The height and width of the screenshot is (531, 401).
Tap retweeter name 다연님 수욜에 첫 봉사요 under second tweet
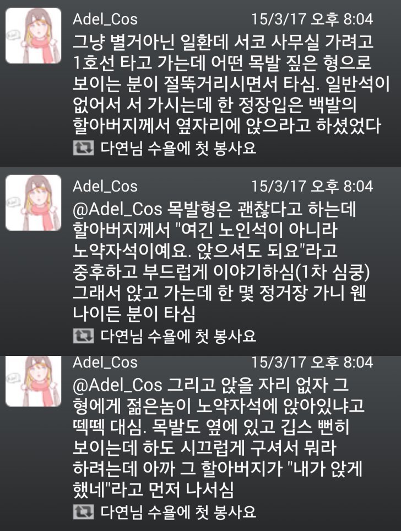tap(178, 336)
